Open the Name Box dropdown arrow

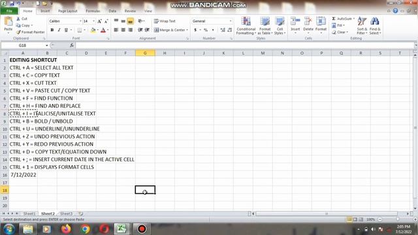click(x=46, y=46)
